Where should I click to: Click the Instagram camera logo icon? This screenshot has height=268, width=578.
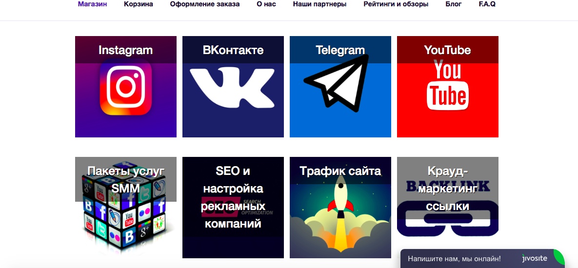[126, 87]
